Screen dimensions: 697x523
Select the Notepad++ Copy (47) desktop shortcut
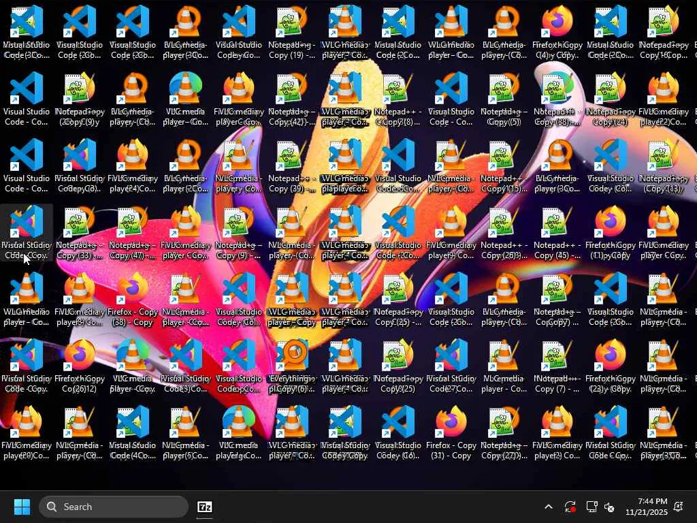point(133,232)
